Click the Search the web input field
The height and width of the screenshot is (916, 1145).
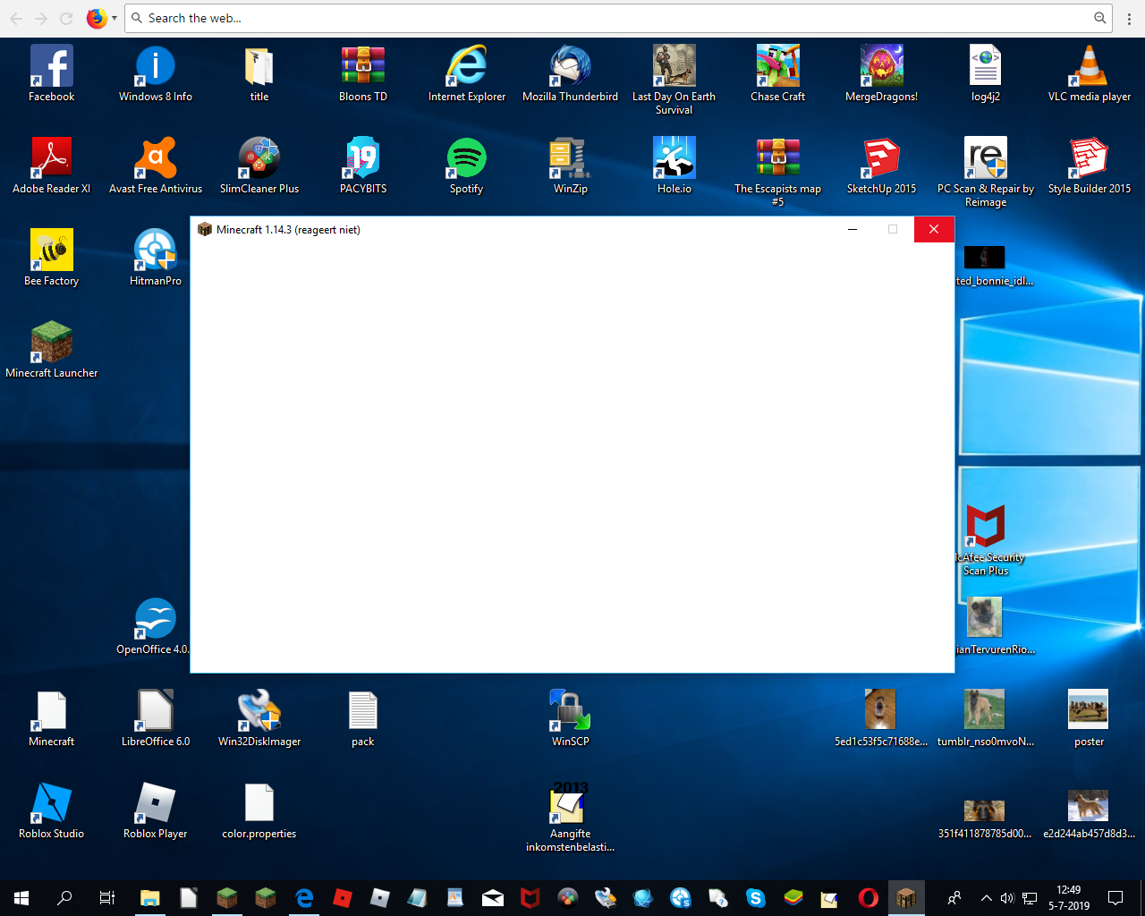point(617,18)
